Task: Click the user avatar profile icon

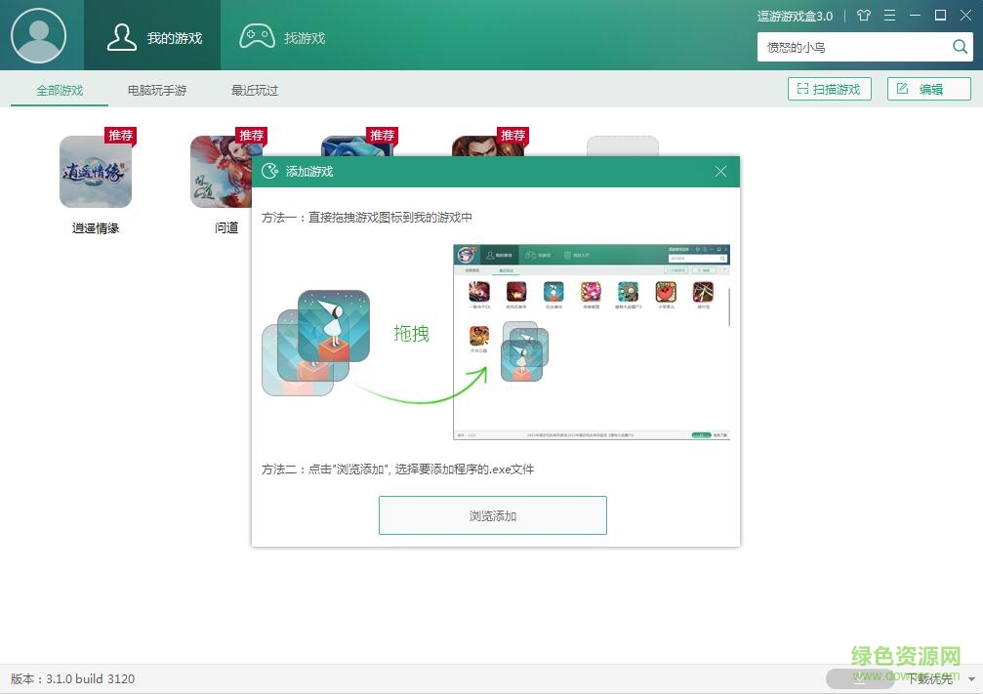Action: click(39, 36)
